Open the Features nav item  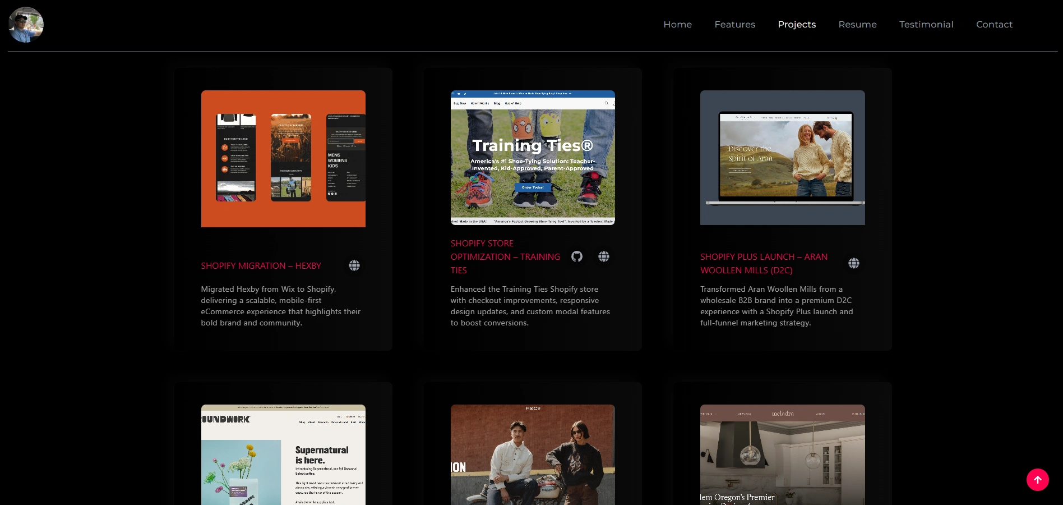[x=734, y=24]
